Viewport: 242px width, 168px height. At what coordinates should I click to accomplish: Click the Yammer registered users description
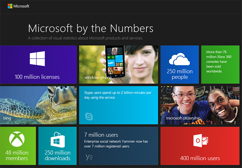(116, 144)
